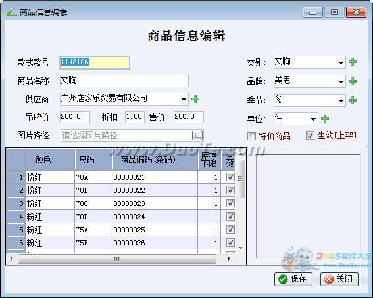Click the app logo in title bar

point(11,12)
